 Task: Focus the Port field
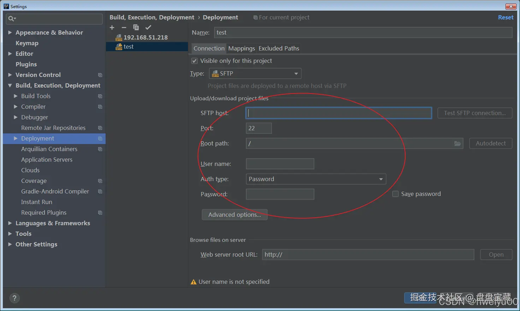pos(259,128)
